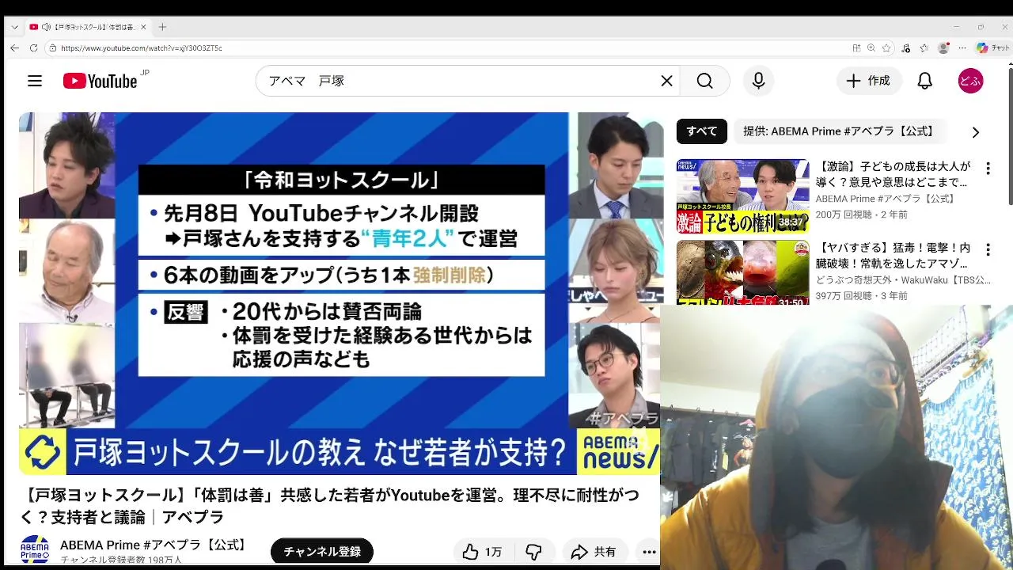Open the どぶ account avatar menu

[x=970, y=81]
